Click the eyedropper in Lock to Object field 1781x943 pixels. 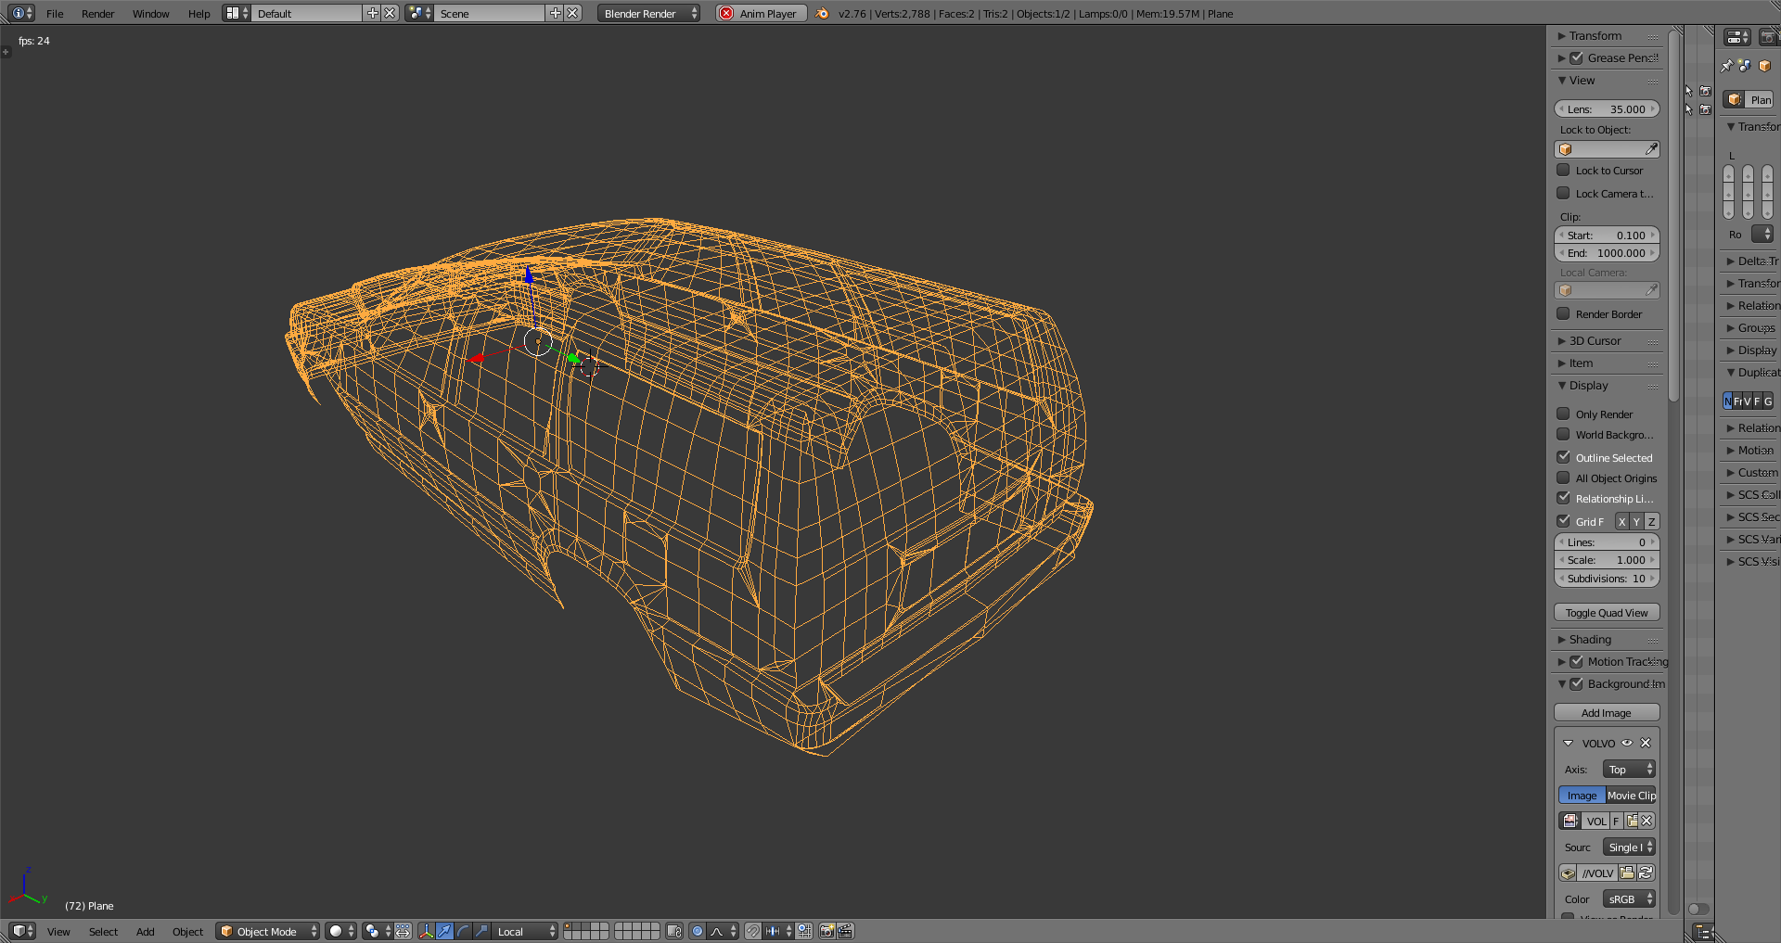1651,149
